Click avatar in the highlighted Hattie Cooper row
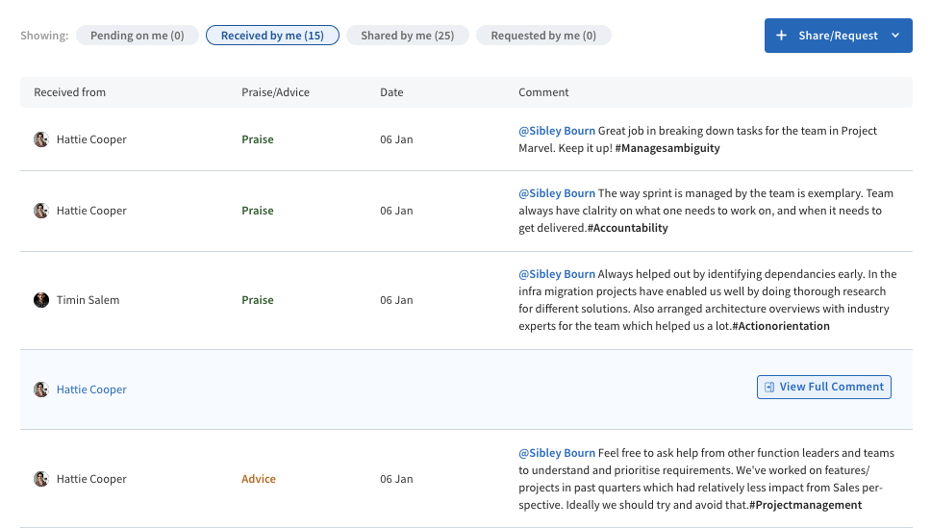Viewport: 931px width, 528px height. point(41,390)
